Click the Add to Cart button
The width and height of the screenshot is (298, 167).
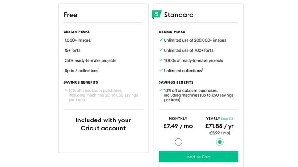(x=199, y=157)
